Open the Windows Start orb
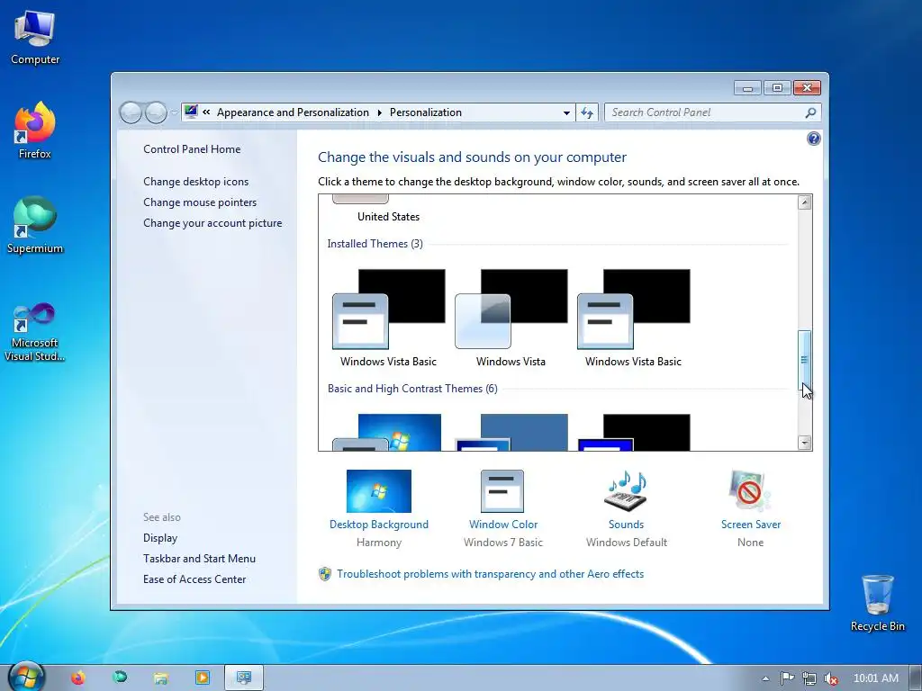This screenshot has width=922, height=691. pos(26,678)
